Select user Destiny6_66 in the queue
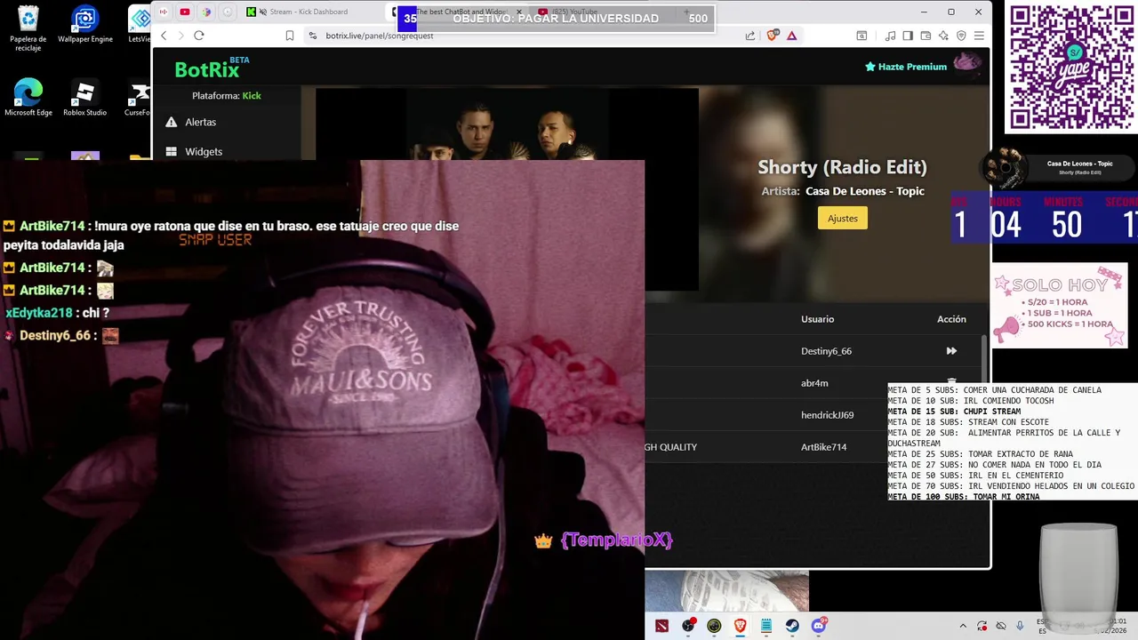The image size is (1138, 640). (x=826, y=351)
